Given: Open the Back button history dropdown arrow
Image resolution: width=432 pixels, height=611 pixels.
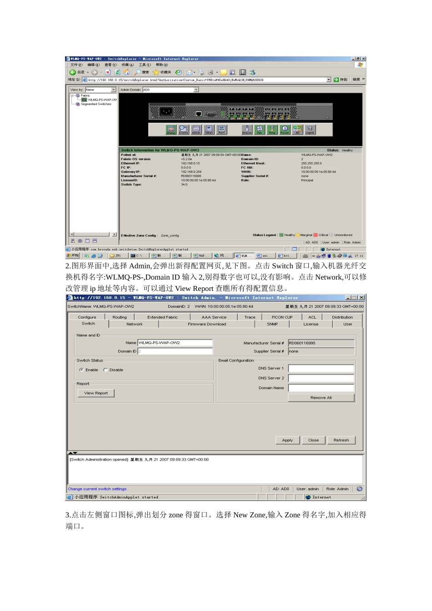Looking at the screenshot, I should point(88,72).
